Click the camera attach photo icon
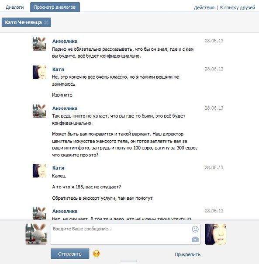 (x=195, y=240)
